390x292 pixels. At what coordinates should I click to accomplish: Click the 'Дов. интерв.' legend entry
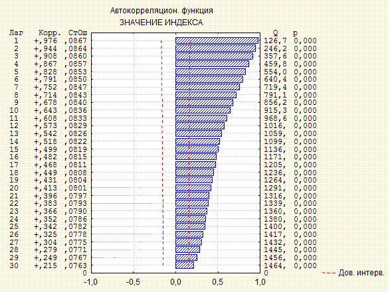[361, 273]
